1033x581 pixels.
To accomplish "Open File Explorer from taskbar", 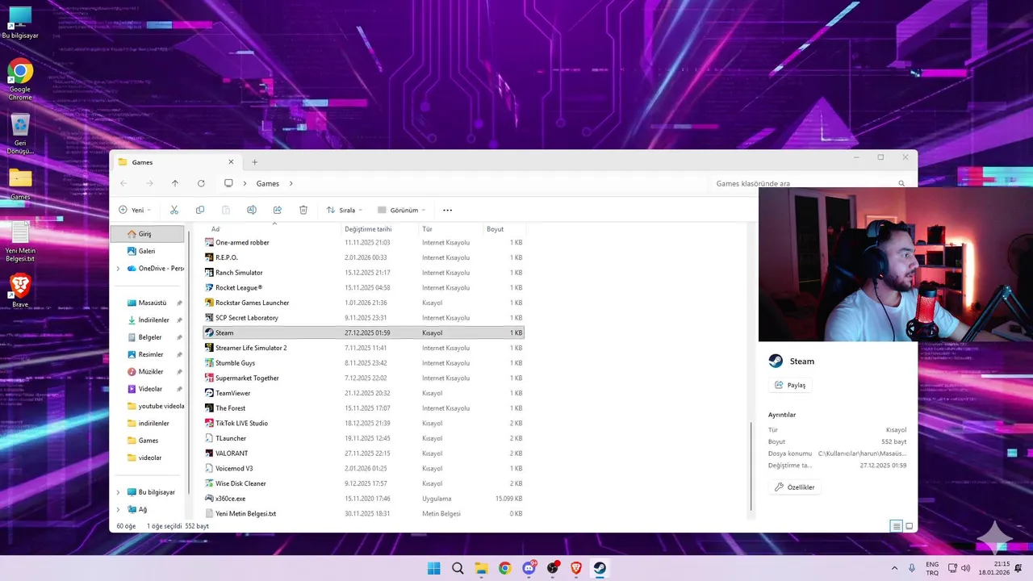I will [x=481, y=568].
